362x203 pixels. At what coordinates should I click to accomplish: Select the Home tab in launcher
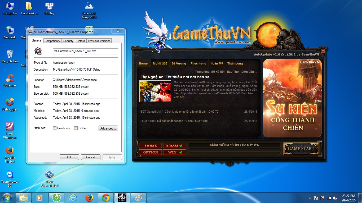143,63
